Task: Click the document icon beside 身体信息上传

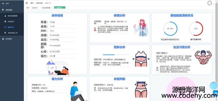Action: pos(5,33)
